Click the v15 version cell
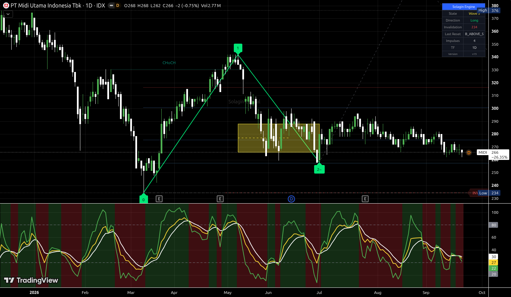This screenshot has width=511, height=297. click(474, 54)
